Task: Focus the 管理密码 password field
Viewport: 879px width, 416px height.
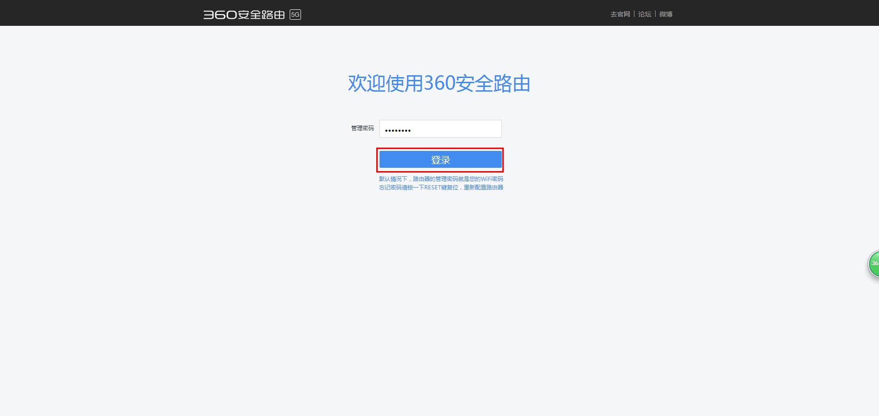Action: coord(440,129)
